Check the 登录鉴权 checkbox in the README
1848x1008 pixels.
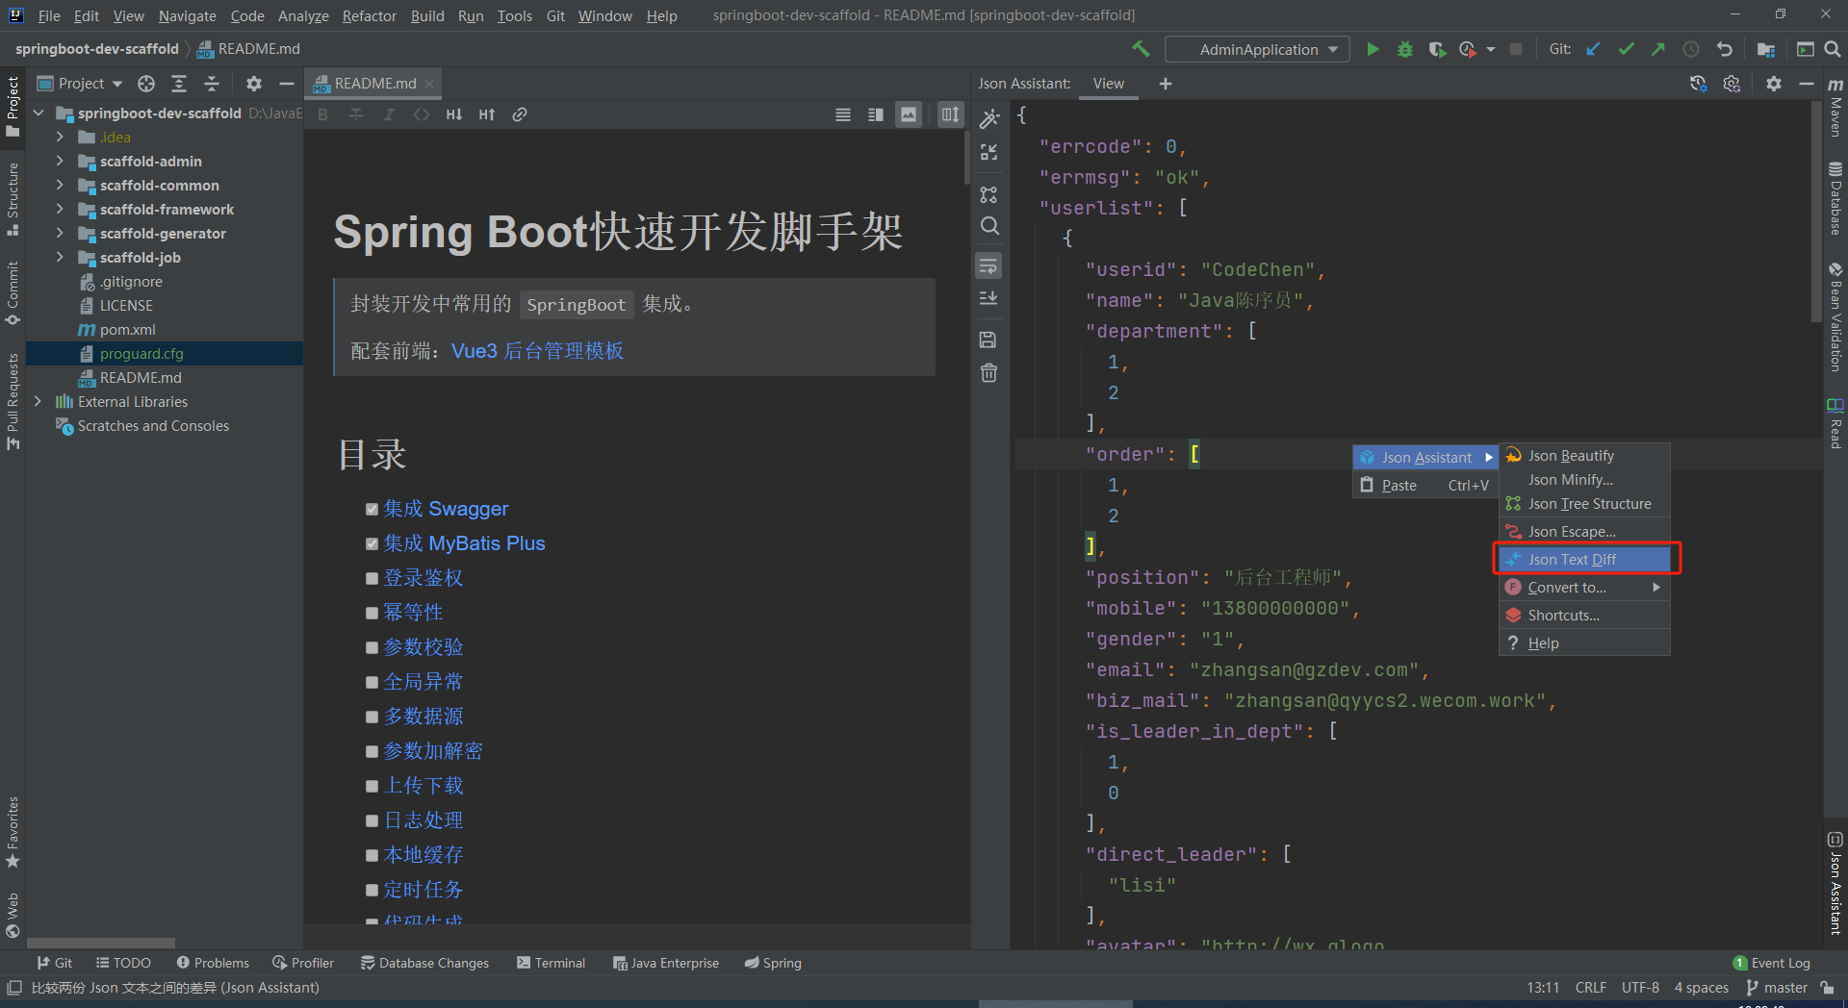tap(372, 578)
